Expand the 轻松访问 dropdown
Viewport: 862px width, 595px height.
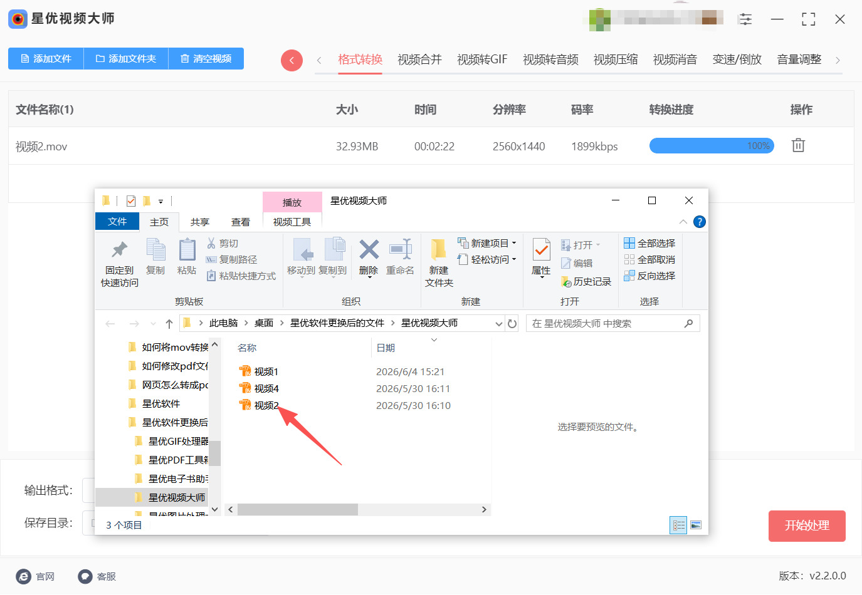pos(514,259)
